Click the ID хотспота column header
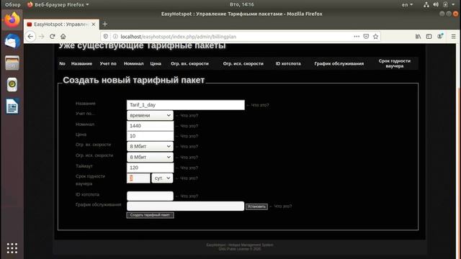This screenshot has width=461, height=259. [x=288, y=63]
